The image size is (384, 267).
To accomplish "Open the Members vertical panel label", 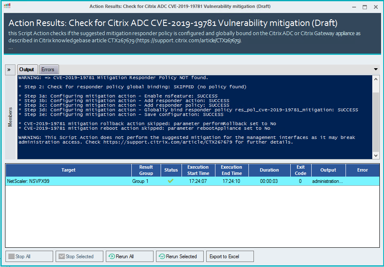I will point(10,117).
